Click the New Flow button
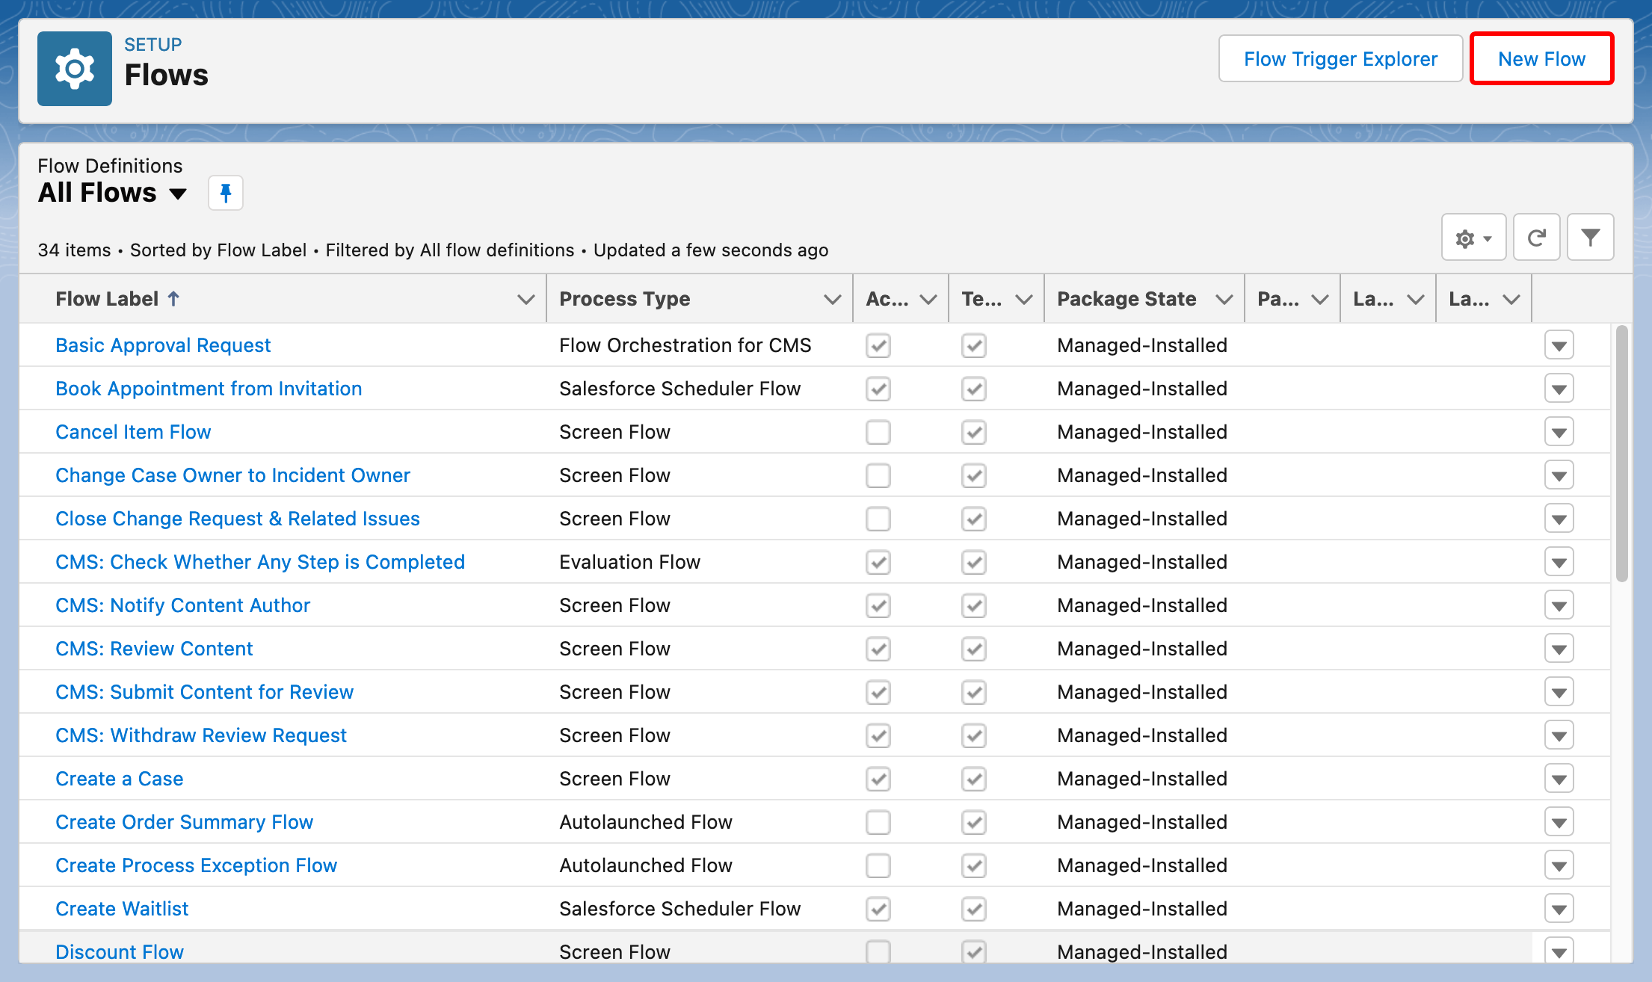This screenshot has height=982, width=1652. (x=1541, y=59)
